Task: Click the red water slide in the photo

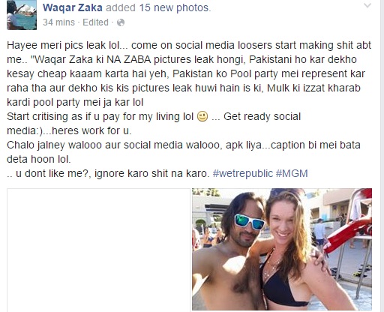Action: (351, 229)
